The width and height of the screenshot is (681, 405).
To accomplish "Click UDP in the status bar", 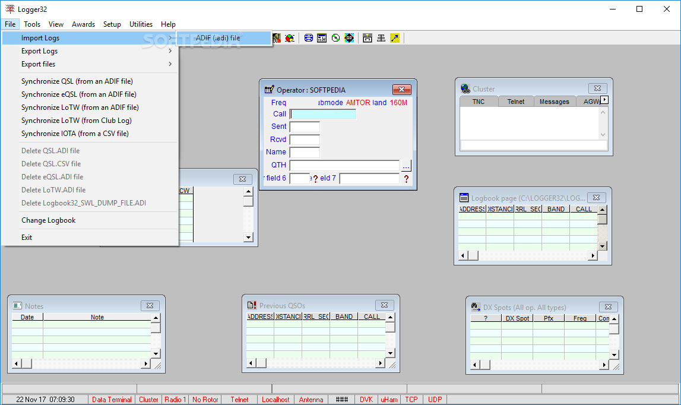I will point(435,399).
